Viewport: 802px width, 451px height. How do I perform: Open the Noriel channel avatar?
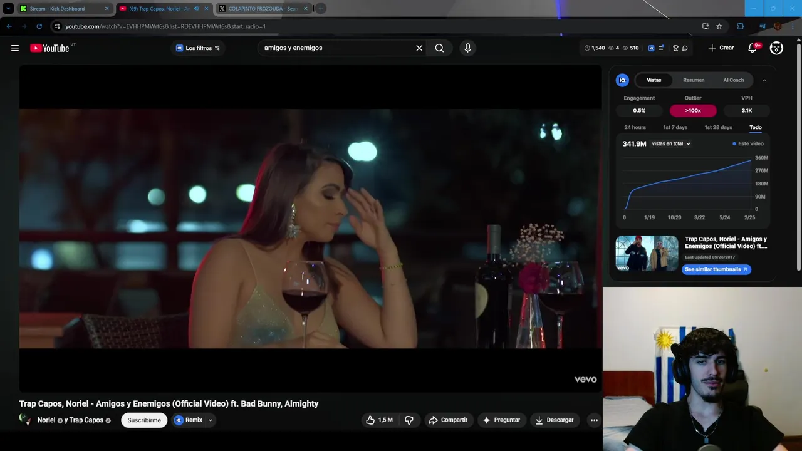26,420
